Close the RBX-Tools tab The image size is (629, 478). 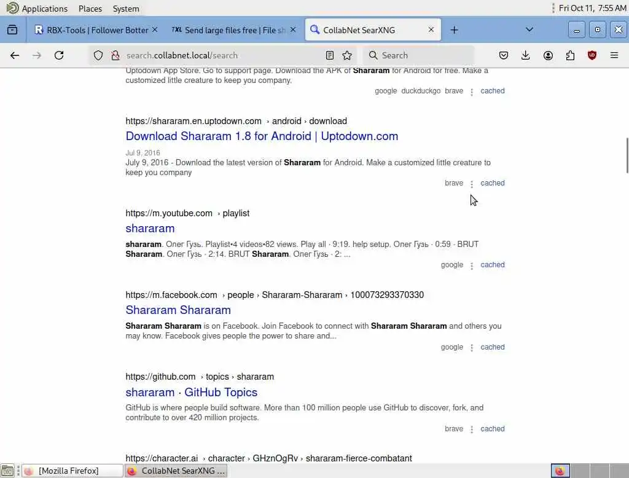pyautogui.click(x=155, y=29)
